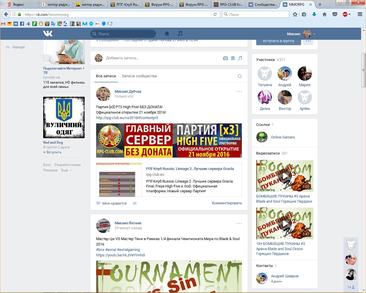Open the three-dot menu on Михаил Фатеев's post
Image resolution: width=366 pixels, height=293 pixels.
point(239,223)
